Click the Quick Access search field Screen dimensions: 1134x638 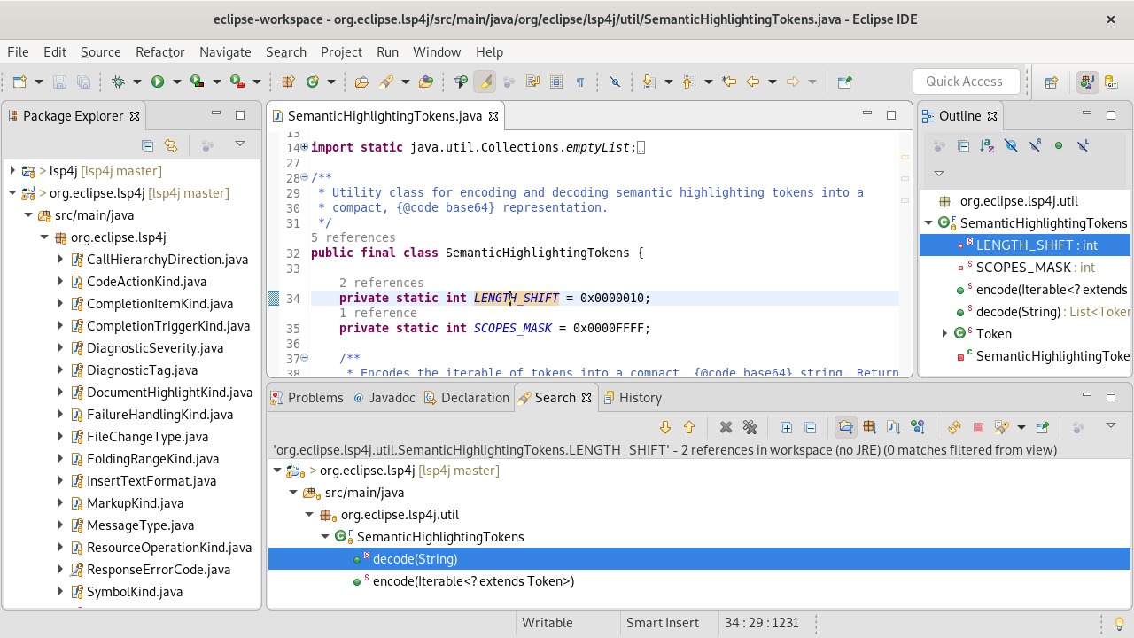click(x=964, y=82)
